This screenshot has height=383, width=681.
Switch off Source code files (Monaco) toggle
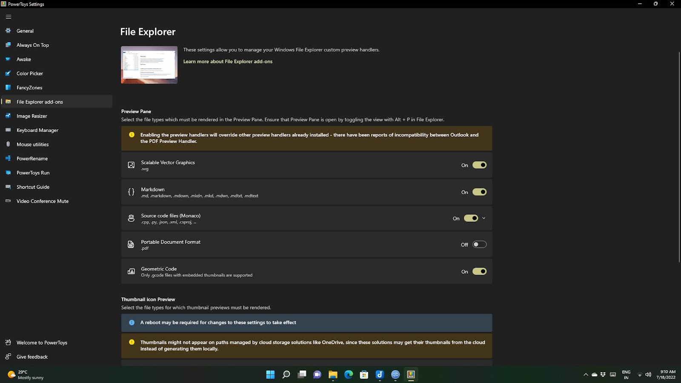point(471,218)
